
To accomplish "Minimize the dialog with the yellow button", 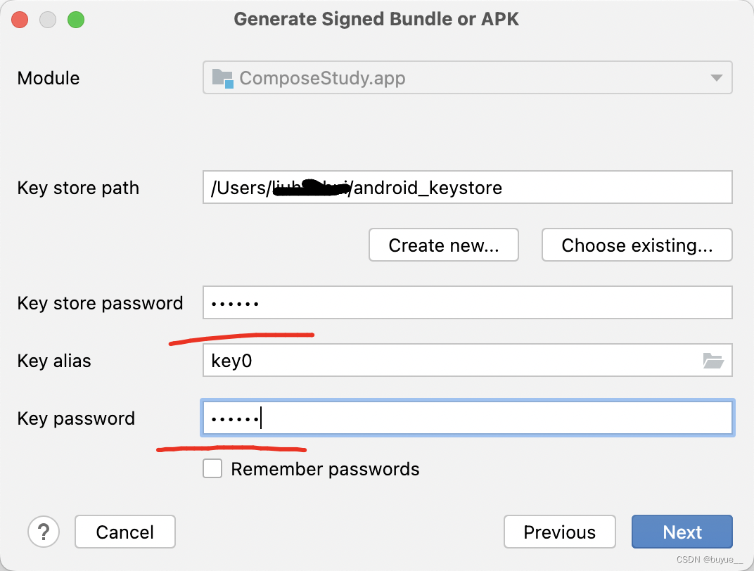I will click(46, 20).
